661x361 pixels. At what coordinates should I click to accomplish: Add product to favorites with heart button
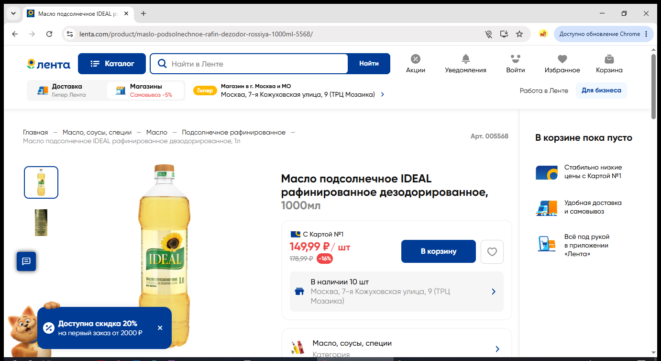pos(492,252)
